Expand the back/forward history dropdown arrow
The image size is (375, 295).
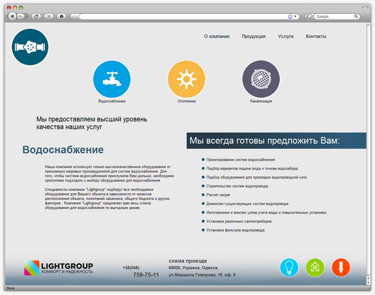pos(27,16)
